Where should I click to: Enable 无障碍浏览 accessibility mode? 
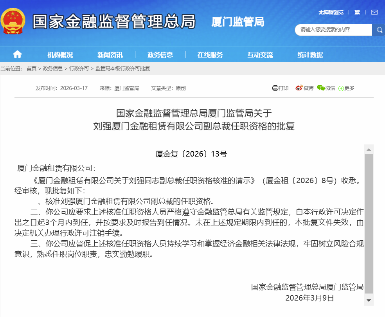pos(331,12)
